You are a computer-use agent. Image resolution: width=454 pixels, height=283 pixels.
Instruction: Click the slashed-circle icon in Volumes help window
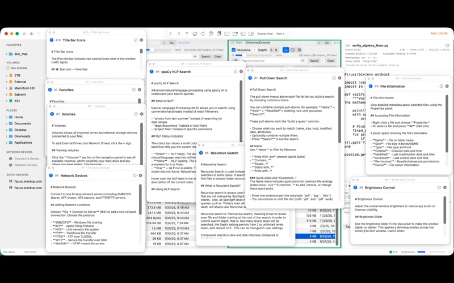[x=136, y=114]
